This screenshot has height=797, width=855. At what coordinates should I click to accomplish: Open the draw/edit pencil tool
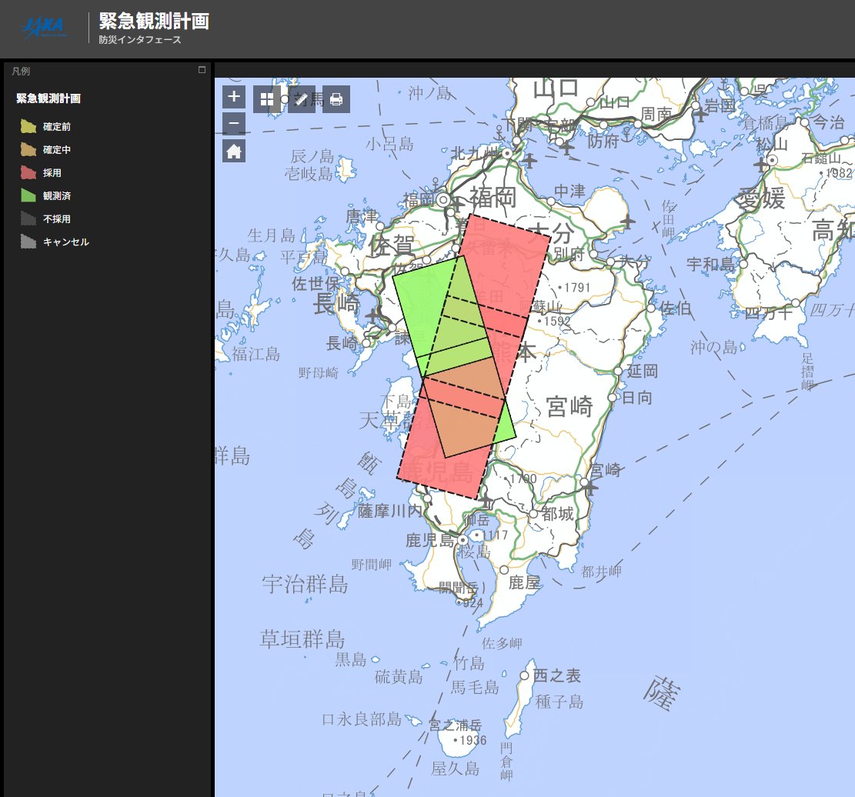pos(302,99)
